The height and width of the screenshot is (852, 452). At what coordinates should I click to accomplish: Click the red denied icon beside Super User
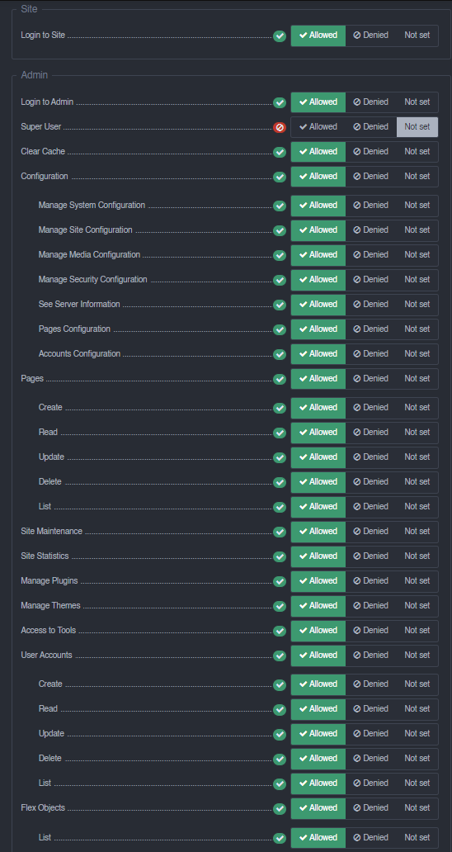280,127
